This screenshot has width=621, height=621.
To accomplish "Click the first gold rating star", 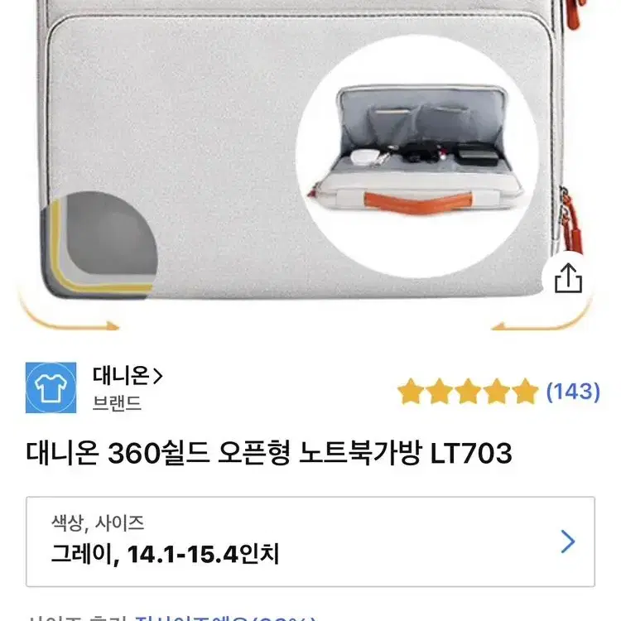I will point(411,391).
